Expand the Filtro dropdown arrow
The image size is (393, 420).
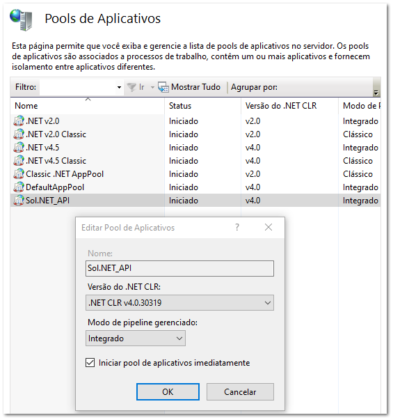(x=119, y=87)
